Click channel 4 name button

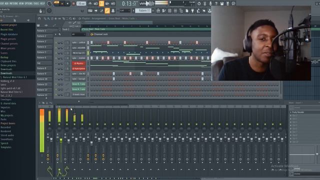click(78, 58)
